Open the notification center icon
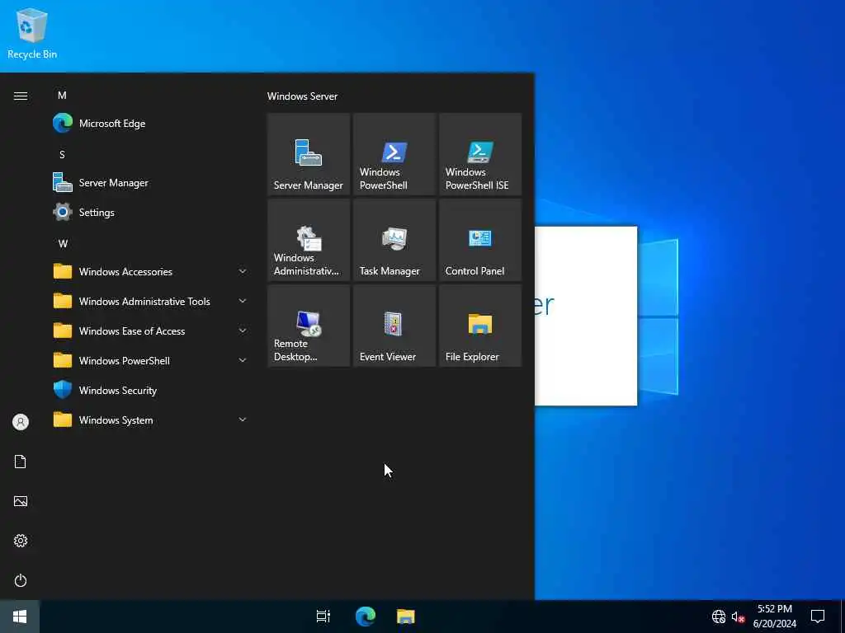845x633 pixels. 818,617
